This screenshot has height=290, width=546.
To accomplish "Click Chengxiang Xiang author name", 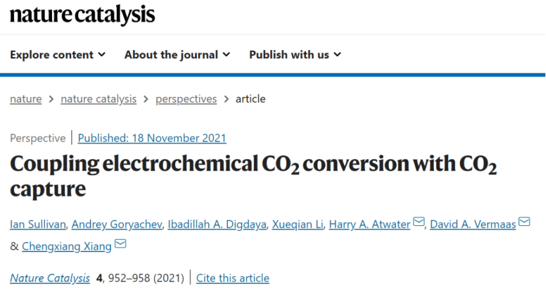I will point(67,246).
